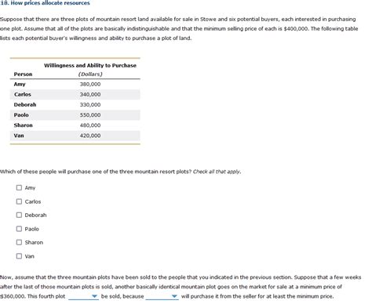Check the Deborah checkbox

(19, 215)
